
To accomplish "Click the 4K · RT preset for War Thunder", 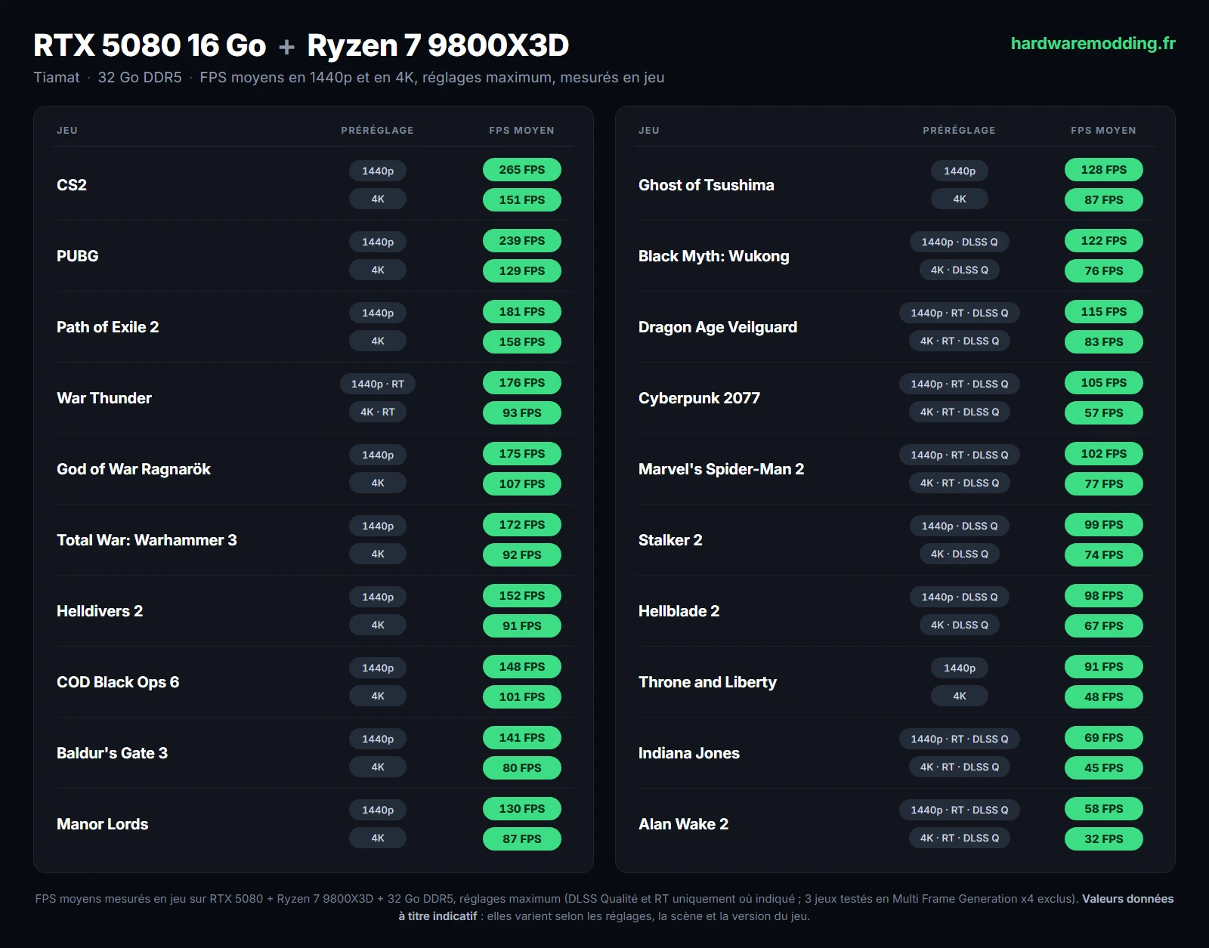I will [x=378, y=412].
